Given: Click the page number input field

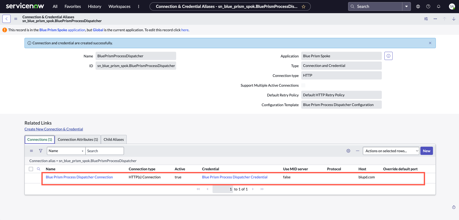Looking at the screenshot, I should [223, 189].
